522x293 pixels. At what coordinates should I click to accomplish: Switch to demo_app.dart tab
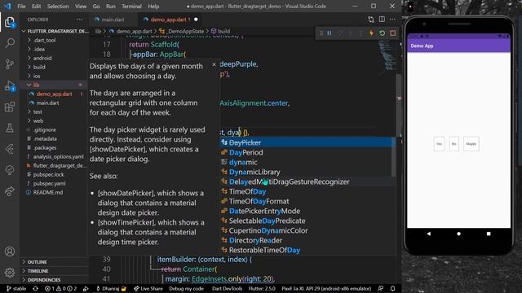tap(170, 20)
